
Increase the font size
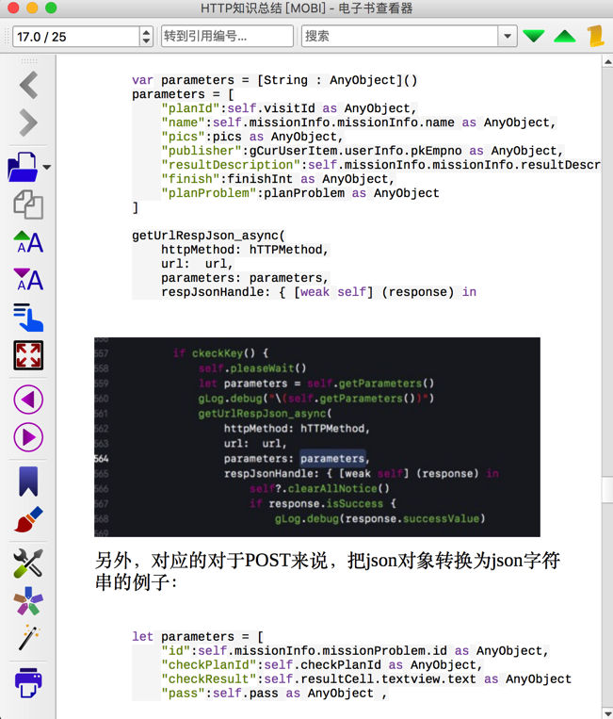[x=28, y=242]
